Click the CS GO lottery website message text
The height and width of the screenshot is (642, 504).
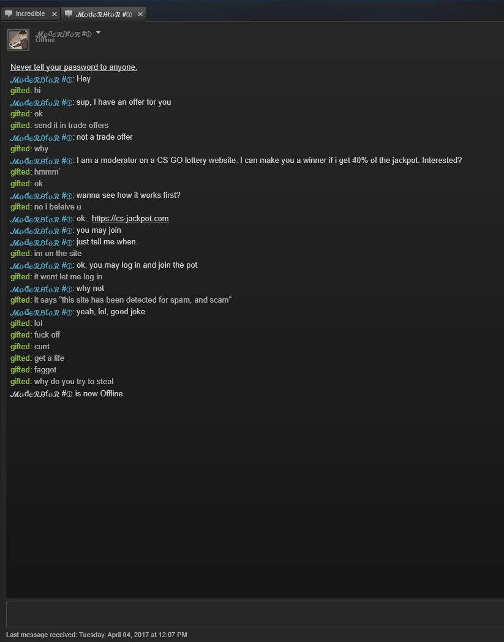(x=269, y=160)
